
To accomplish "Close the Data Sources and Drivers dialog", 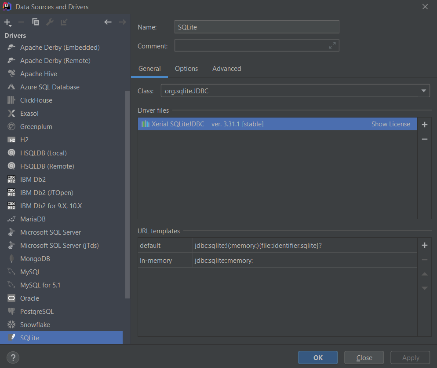I will click(x=425, y=7).
